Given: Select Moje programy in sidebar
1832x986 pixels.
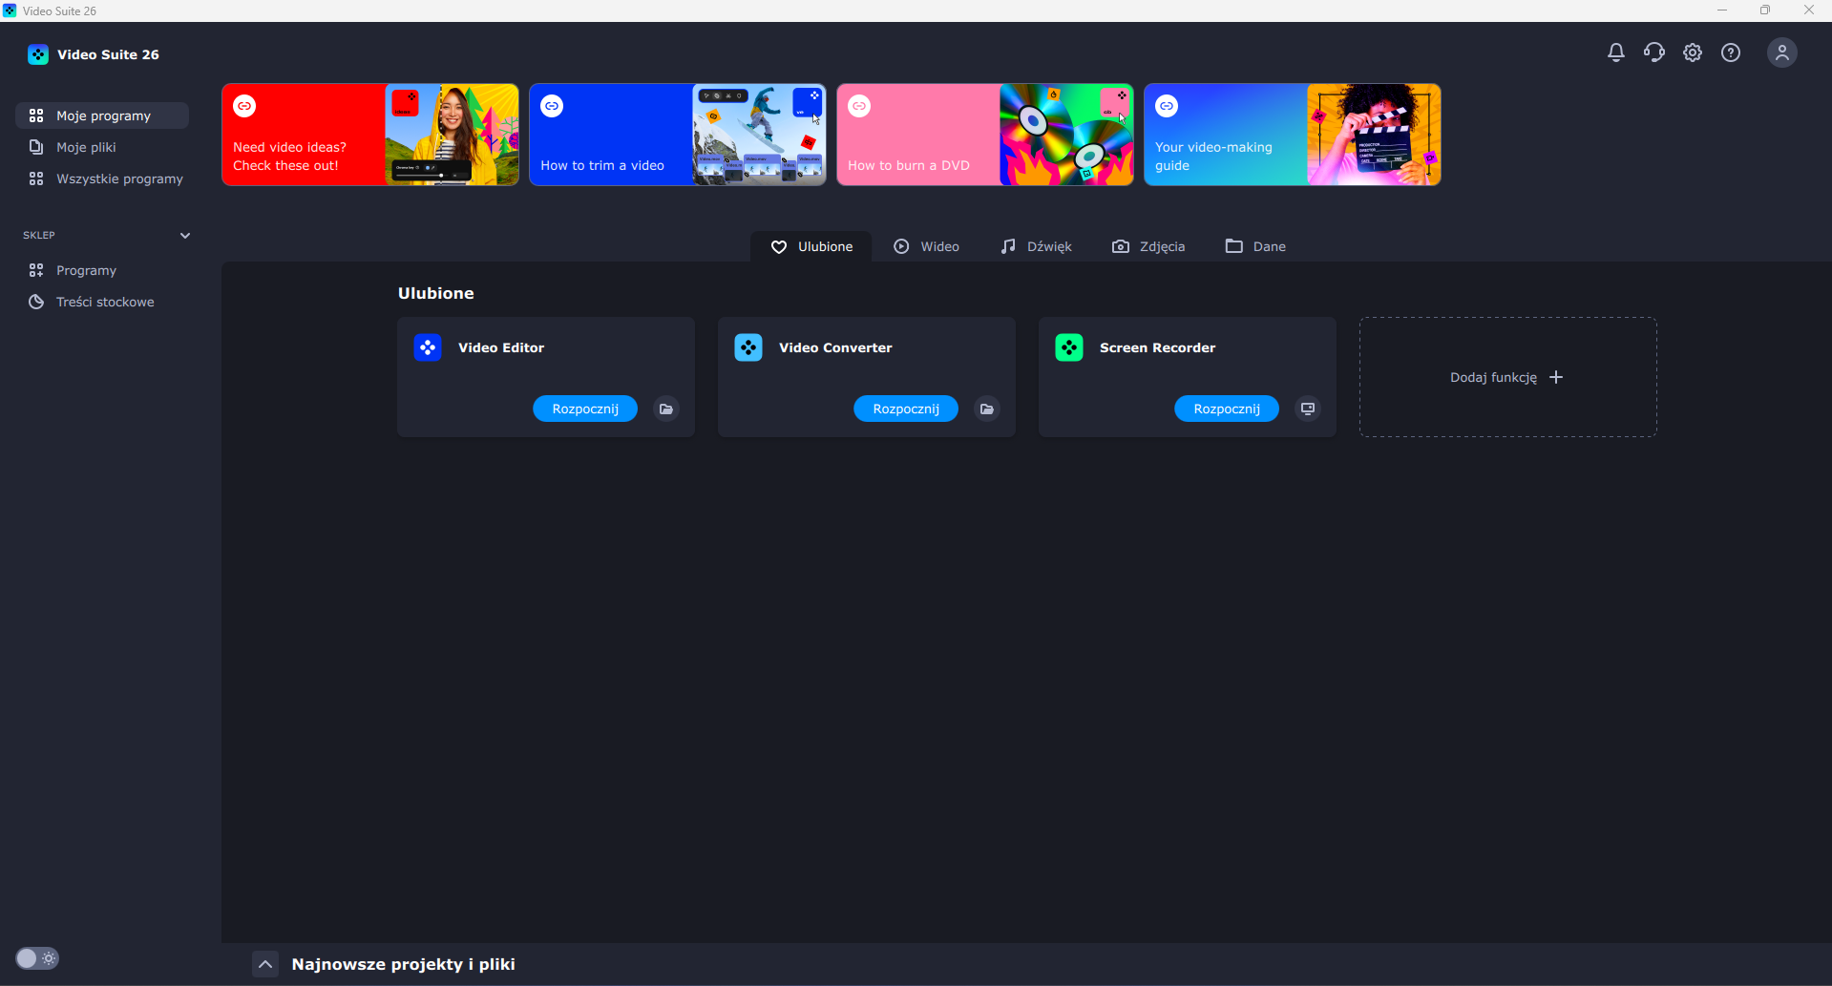Looking at the screenshot, I should [102, 115].
